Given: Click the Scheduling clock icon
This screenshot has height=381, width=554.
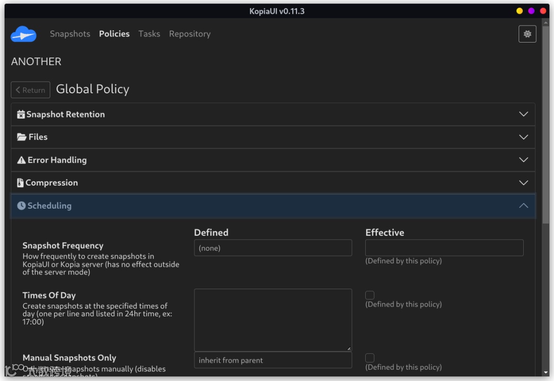Looking at the screenshot, I should (22, 206).
